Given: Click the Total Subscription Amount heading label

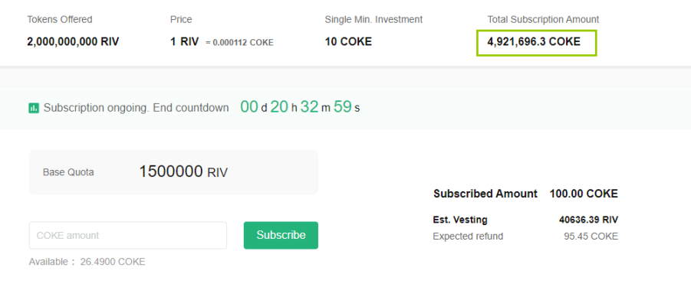Looking at the screenshot, I should coord(543,19).
